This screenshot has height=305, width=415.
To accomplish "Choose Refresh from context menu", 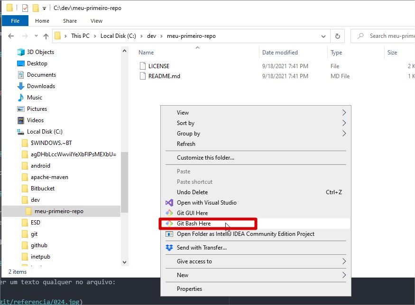I will tap(256, 144).
